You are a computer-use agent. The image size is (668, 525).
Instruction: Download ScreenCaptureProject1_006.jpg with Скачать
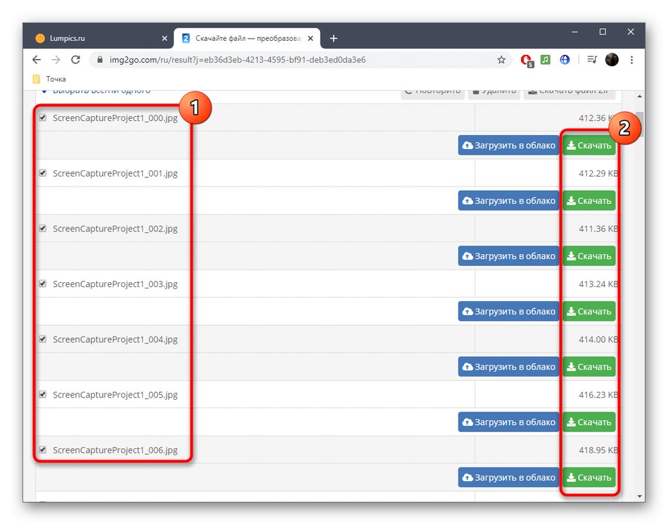coord(589,478)
